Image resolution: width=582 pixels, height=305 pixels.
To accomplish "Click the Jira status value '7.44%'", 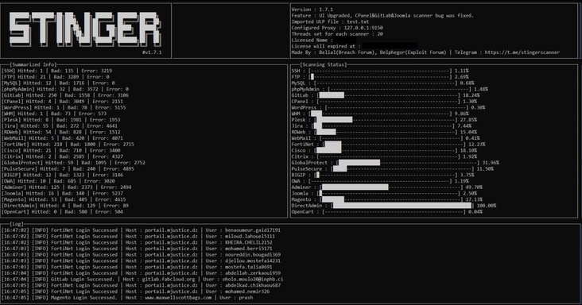I will [464, 125].
